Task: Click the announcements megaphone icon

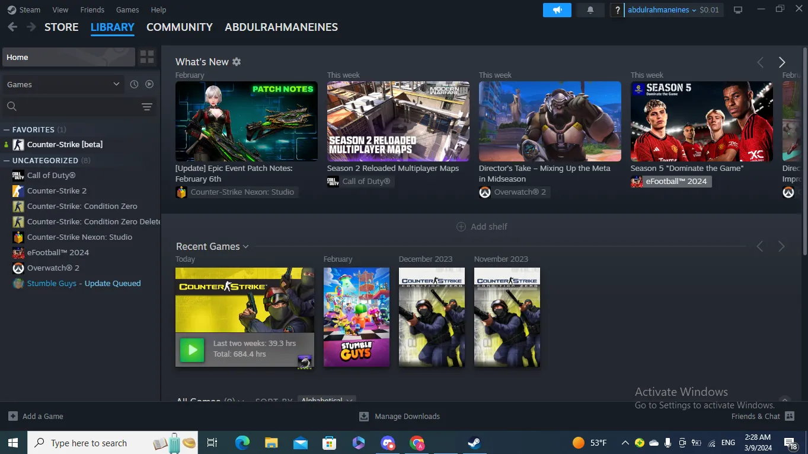Action: click(x=557, y=10)
